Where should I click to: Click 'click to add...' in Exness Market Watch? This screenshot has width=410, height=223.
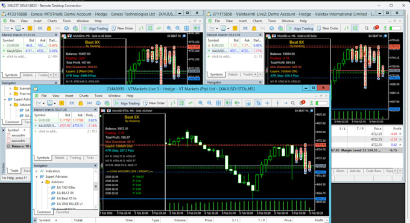point(16,57)
